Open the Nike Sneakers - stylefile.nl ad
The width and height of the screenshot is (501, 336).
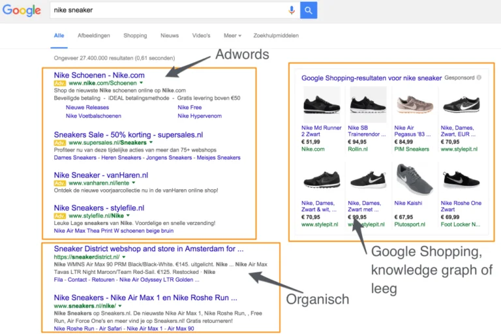coord(99,208)
